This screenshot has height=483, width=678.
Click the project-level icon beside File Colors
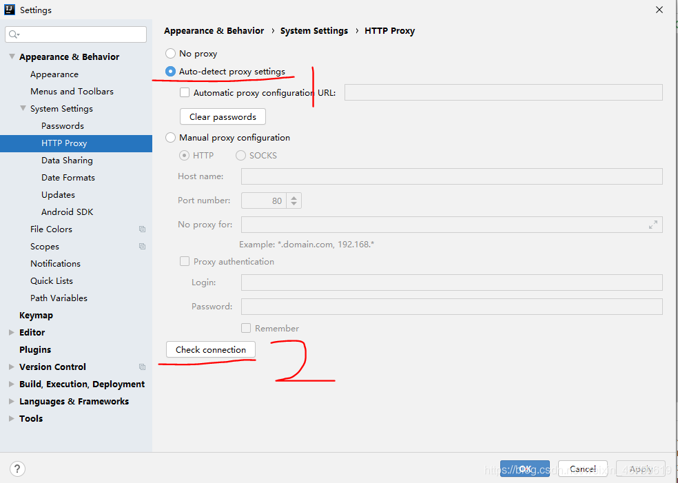pos(142,229)
